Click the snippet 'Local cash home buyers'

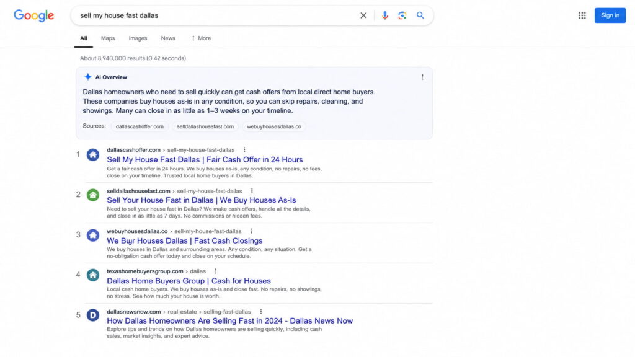(x=214, y=293)
